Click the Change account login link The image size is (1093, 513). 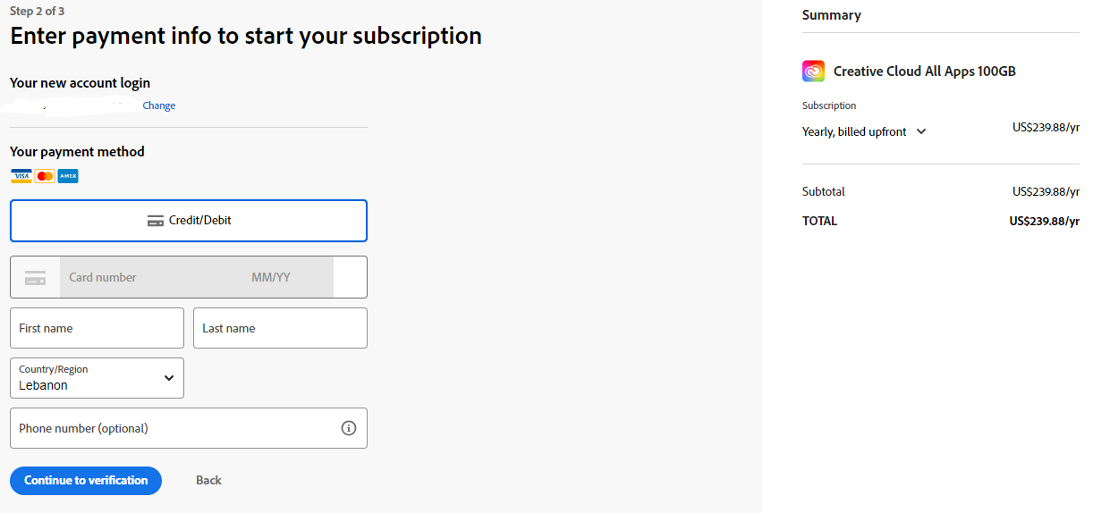(x=159, y=105)
